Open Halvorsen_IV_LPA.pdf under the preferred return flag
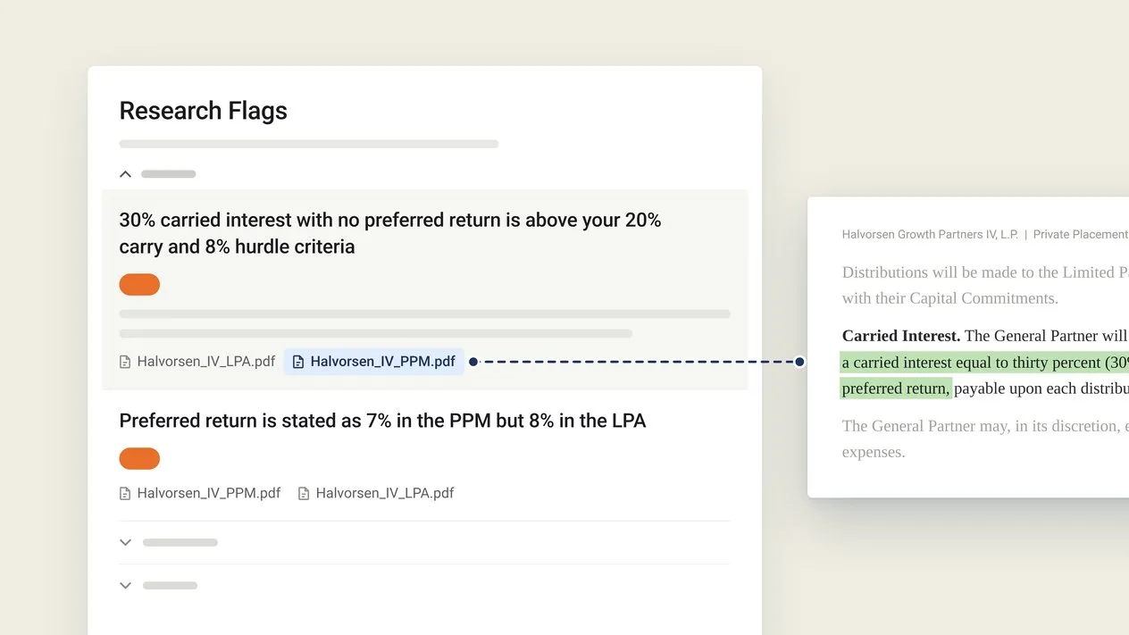 (376, 493)
